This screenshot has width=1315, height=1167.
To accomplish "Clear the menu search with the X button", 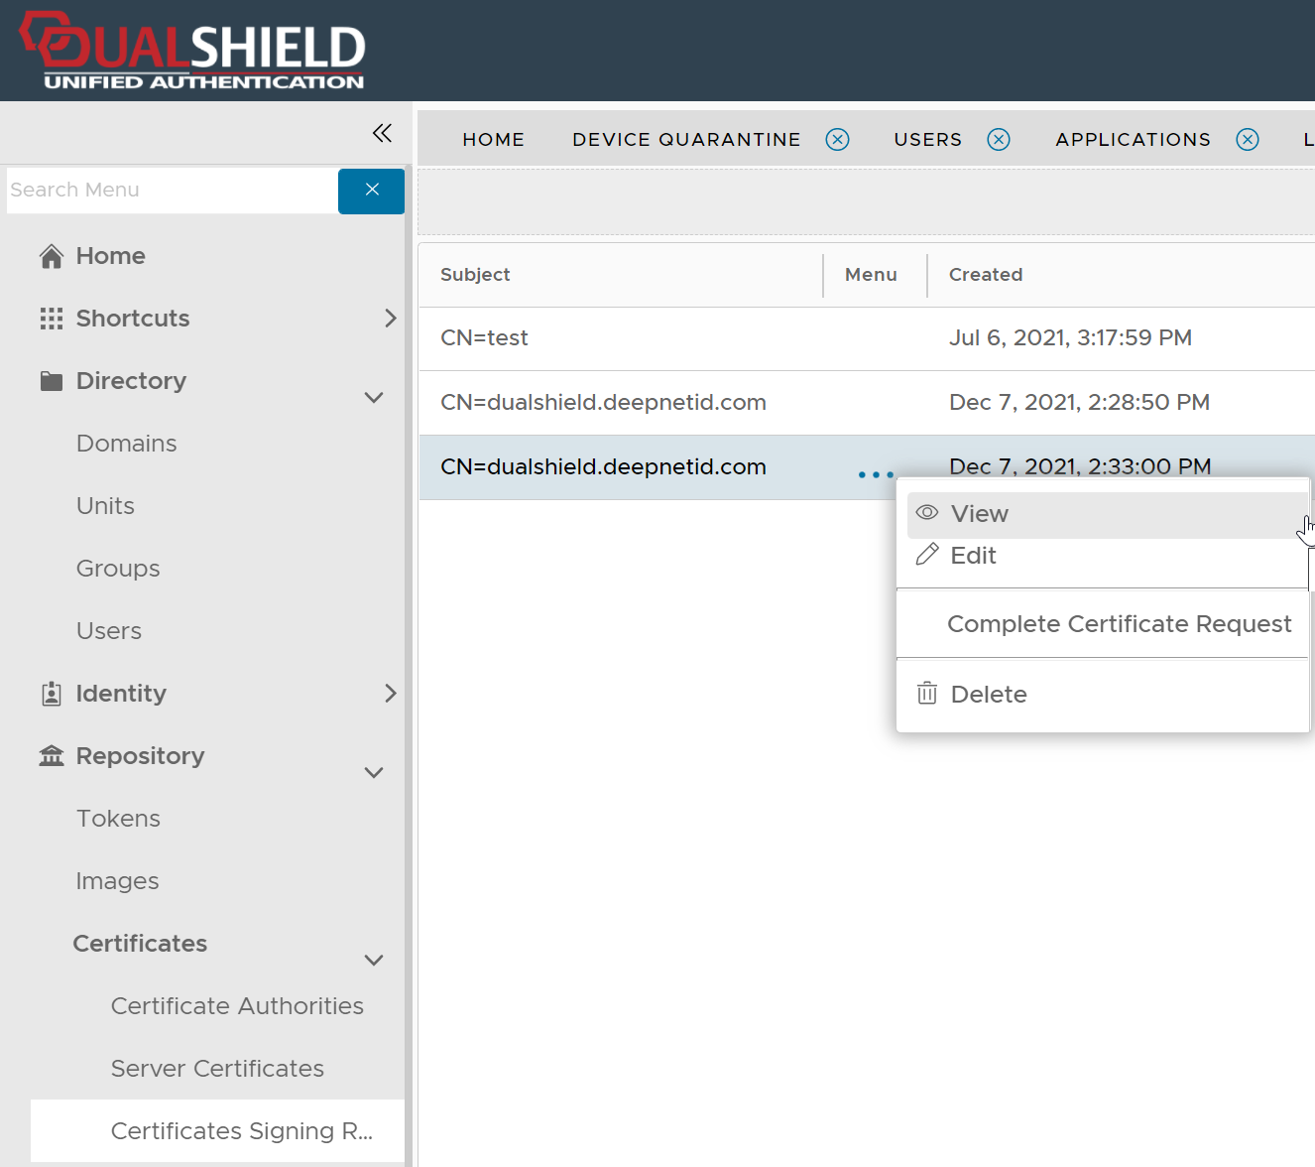I will [x=371, y=191].
